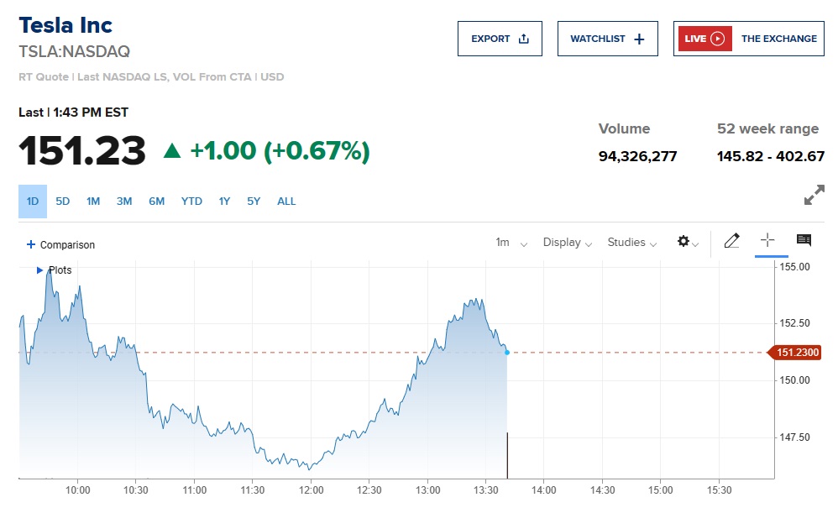
Task: Click the export upload icon
Action: point(525,39)
